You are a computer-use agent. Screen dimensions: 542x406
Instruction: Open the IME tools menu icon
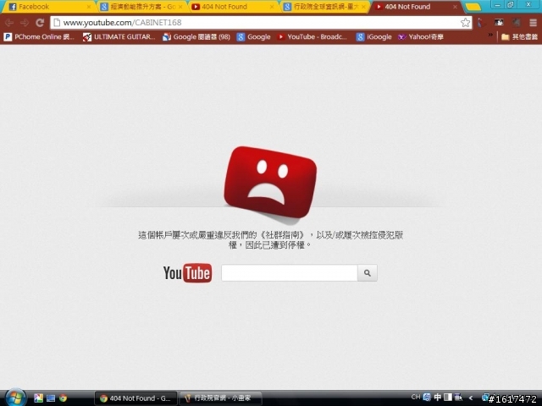click(458, 398)
